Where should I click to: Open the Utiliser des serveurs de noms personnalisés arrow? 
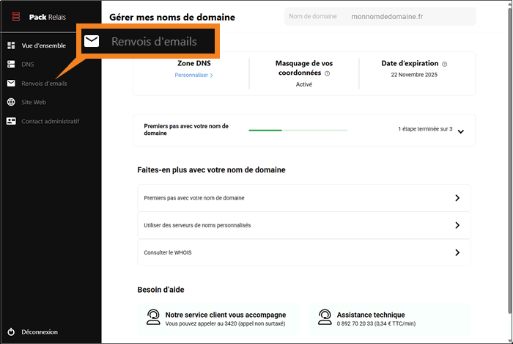457,225
